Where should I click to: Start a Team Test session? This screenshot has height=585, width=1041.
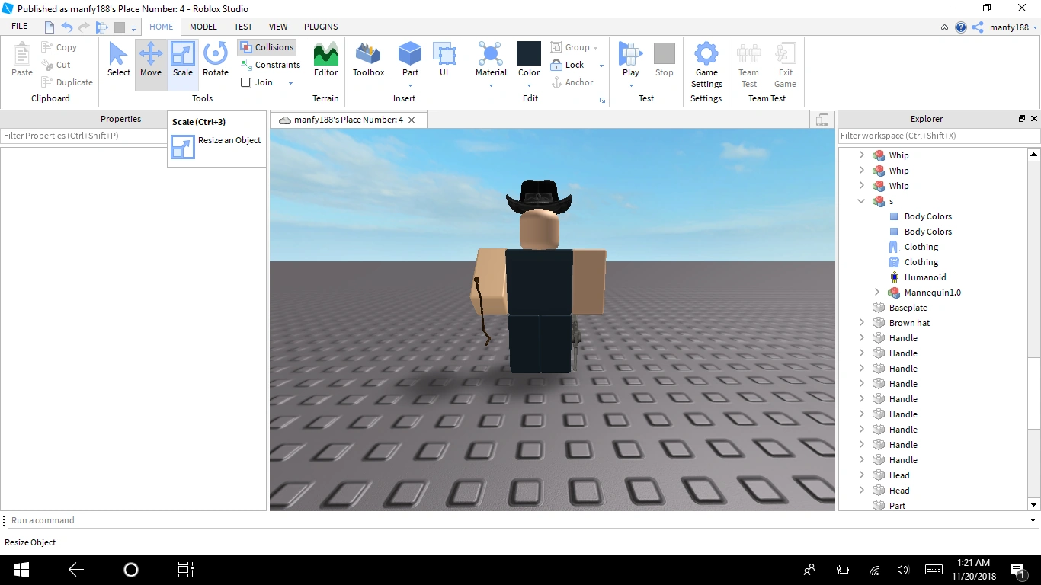tap(748, 65)
